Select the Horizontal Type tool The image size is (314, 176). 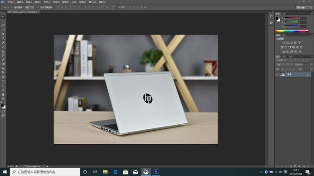pyautogui.click(x=3, y=81)
